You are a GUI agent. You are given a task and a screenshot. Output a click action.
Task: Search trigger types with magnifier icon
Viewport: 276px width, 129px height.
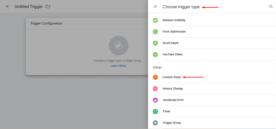(271, 6)
